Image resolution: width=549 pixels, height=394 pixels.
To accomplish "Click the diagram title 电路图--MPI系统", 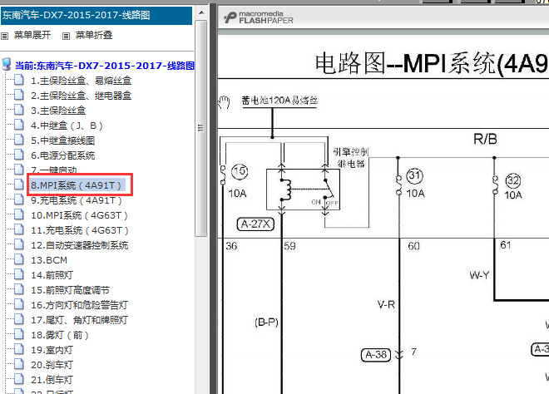I will pos(432,63).
